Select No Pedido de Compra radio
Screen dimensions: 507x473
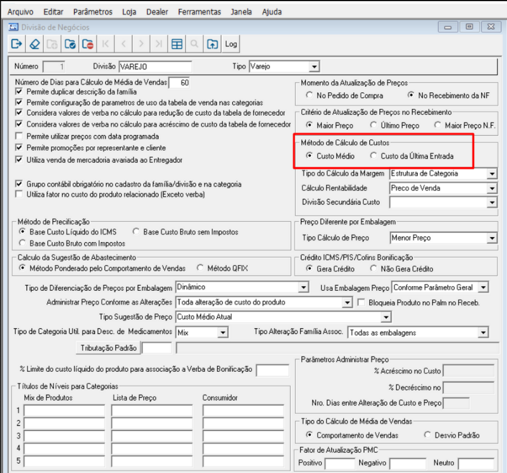(x=310, y=95)
